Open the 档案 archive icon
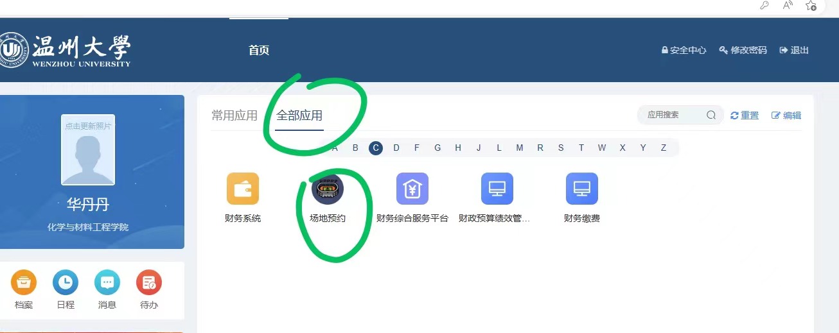The height and width of the screenshot is (333, 839). click(24, 282)
